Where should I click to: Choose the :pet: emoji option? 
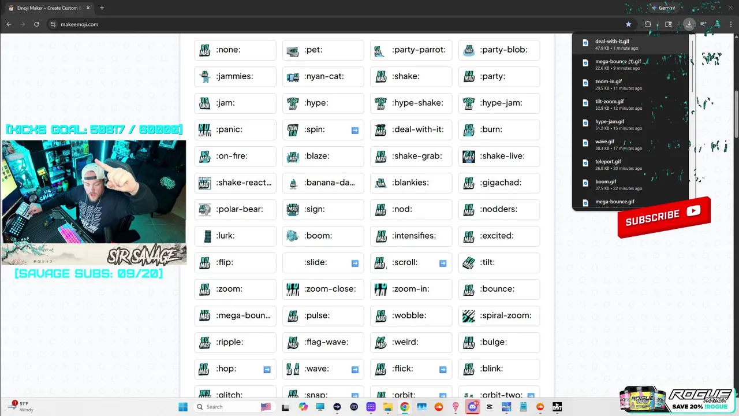323,50
